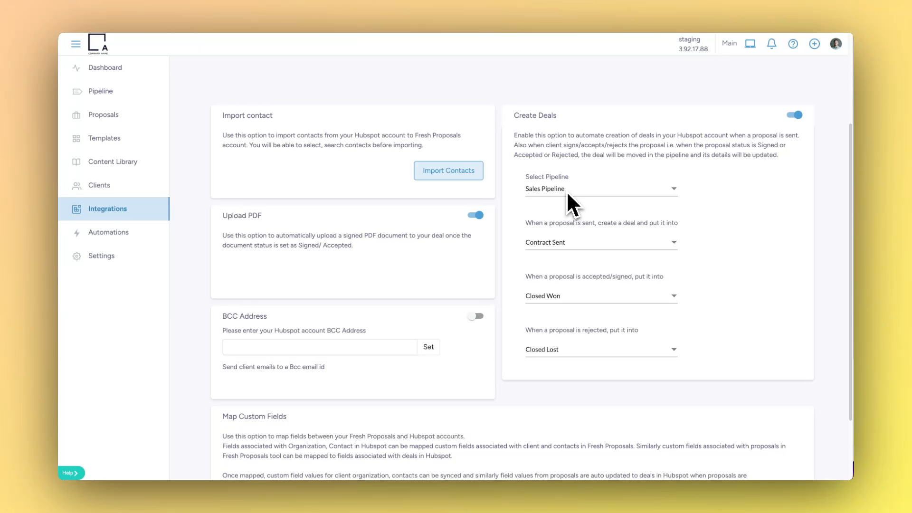Open the Closed Lost stage dropdown
This screenshot has width=912, height=513.
601,350
